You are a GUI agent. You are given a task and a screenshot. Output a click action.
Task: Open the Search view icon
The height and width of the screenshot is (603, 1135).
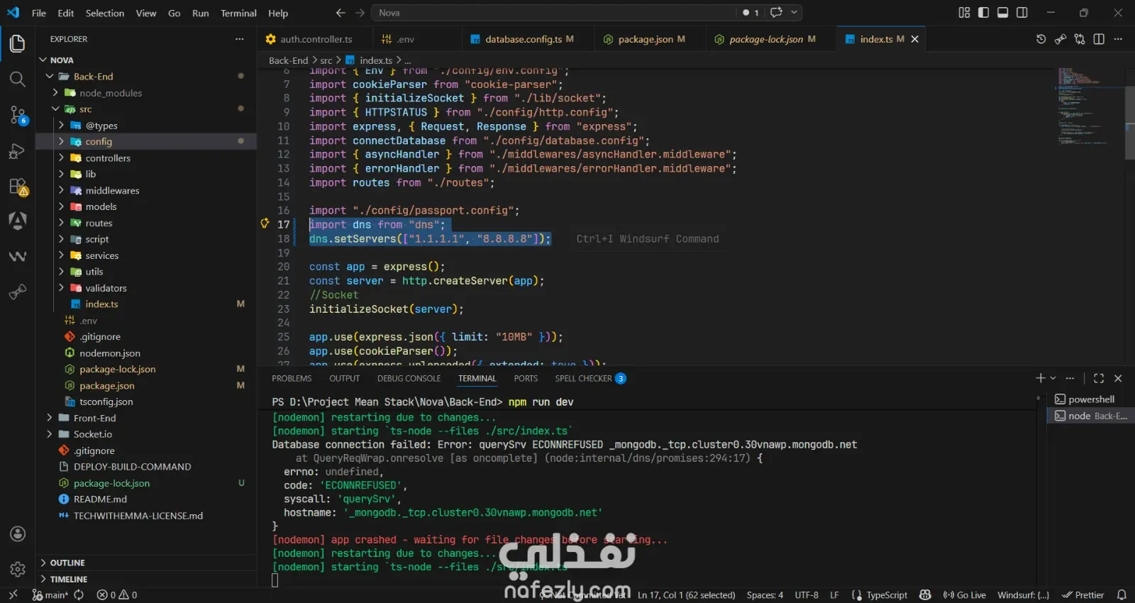pyautogui.click(x=18, y=79)
